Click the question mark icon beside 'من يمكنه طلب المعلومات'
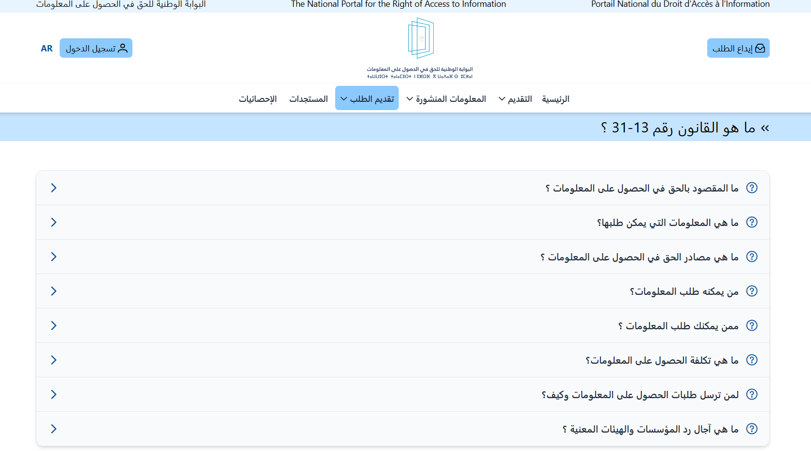Screen dimensions: 811x451 pyautogui.click(x=751, y=291)
